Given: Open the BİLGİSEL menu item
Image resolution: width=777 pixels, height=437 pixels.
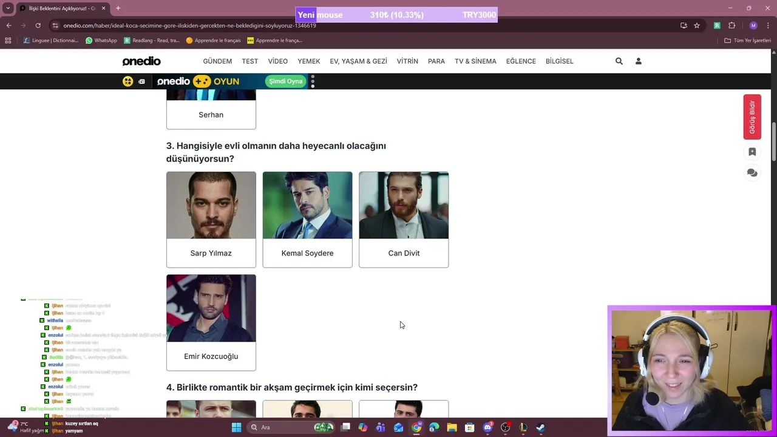Looking at the screenshot, I should tap(559, 61).
